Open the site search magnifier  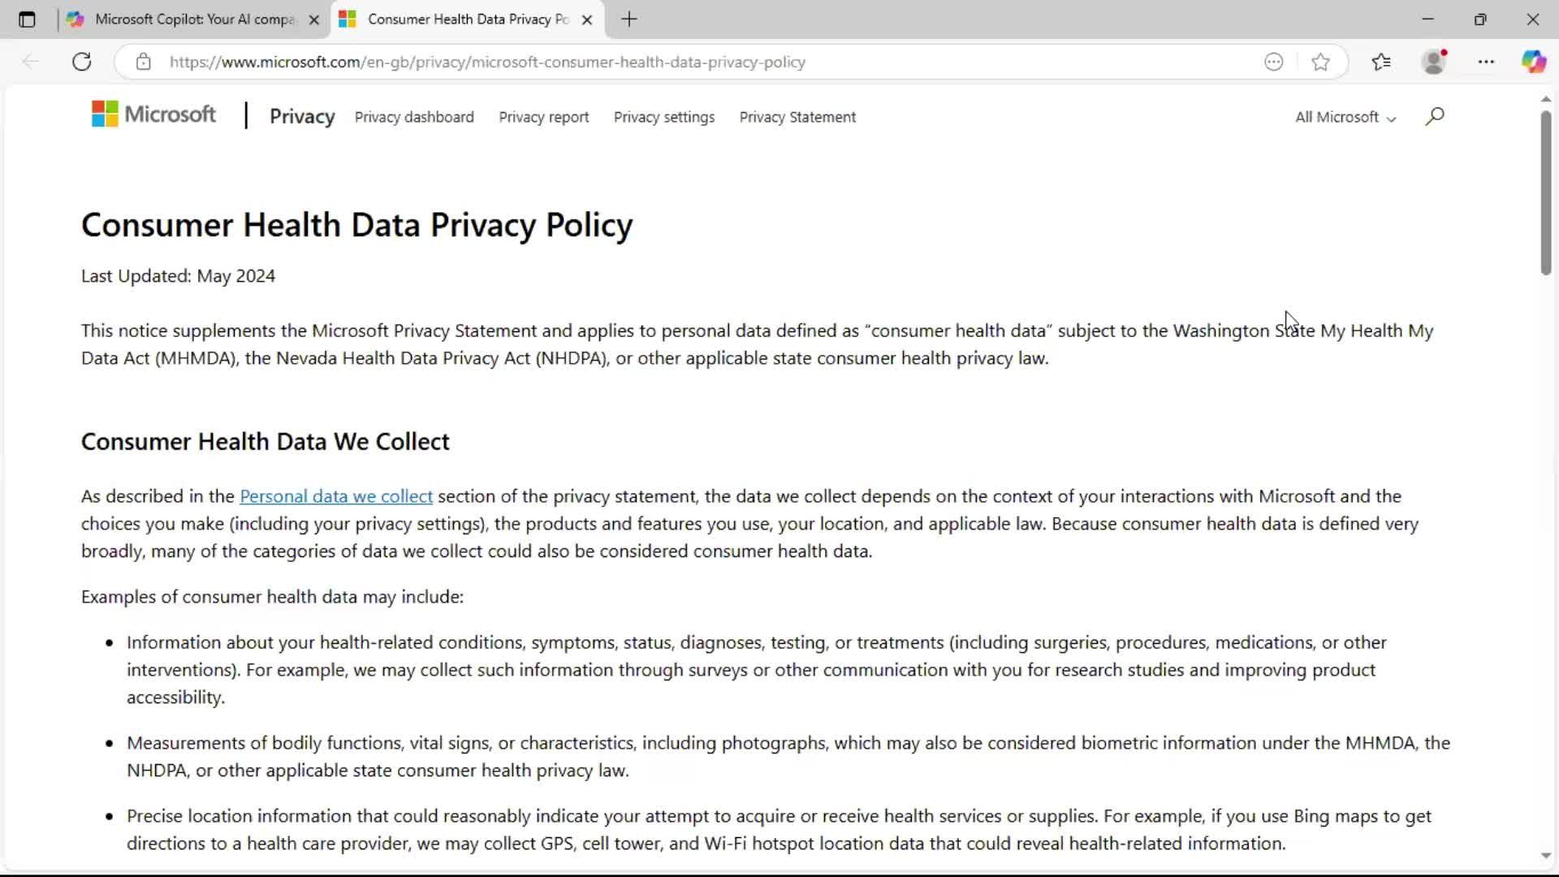[1435, 116]
